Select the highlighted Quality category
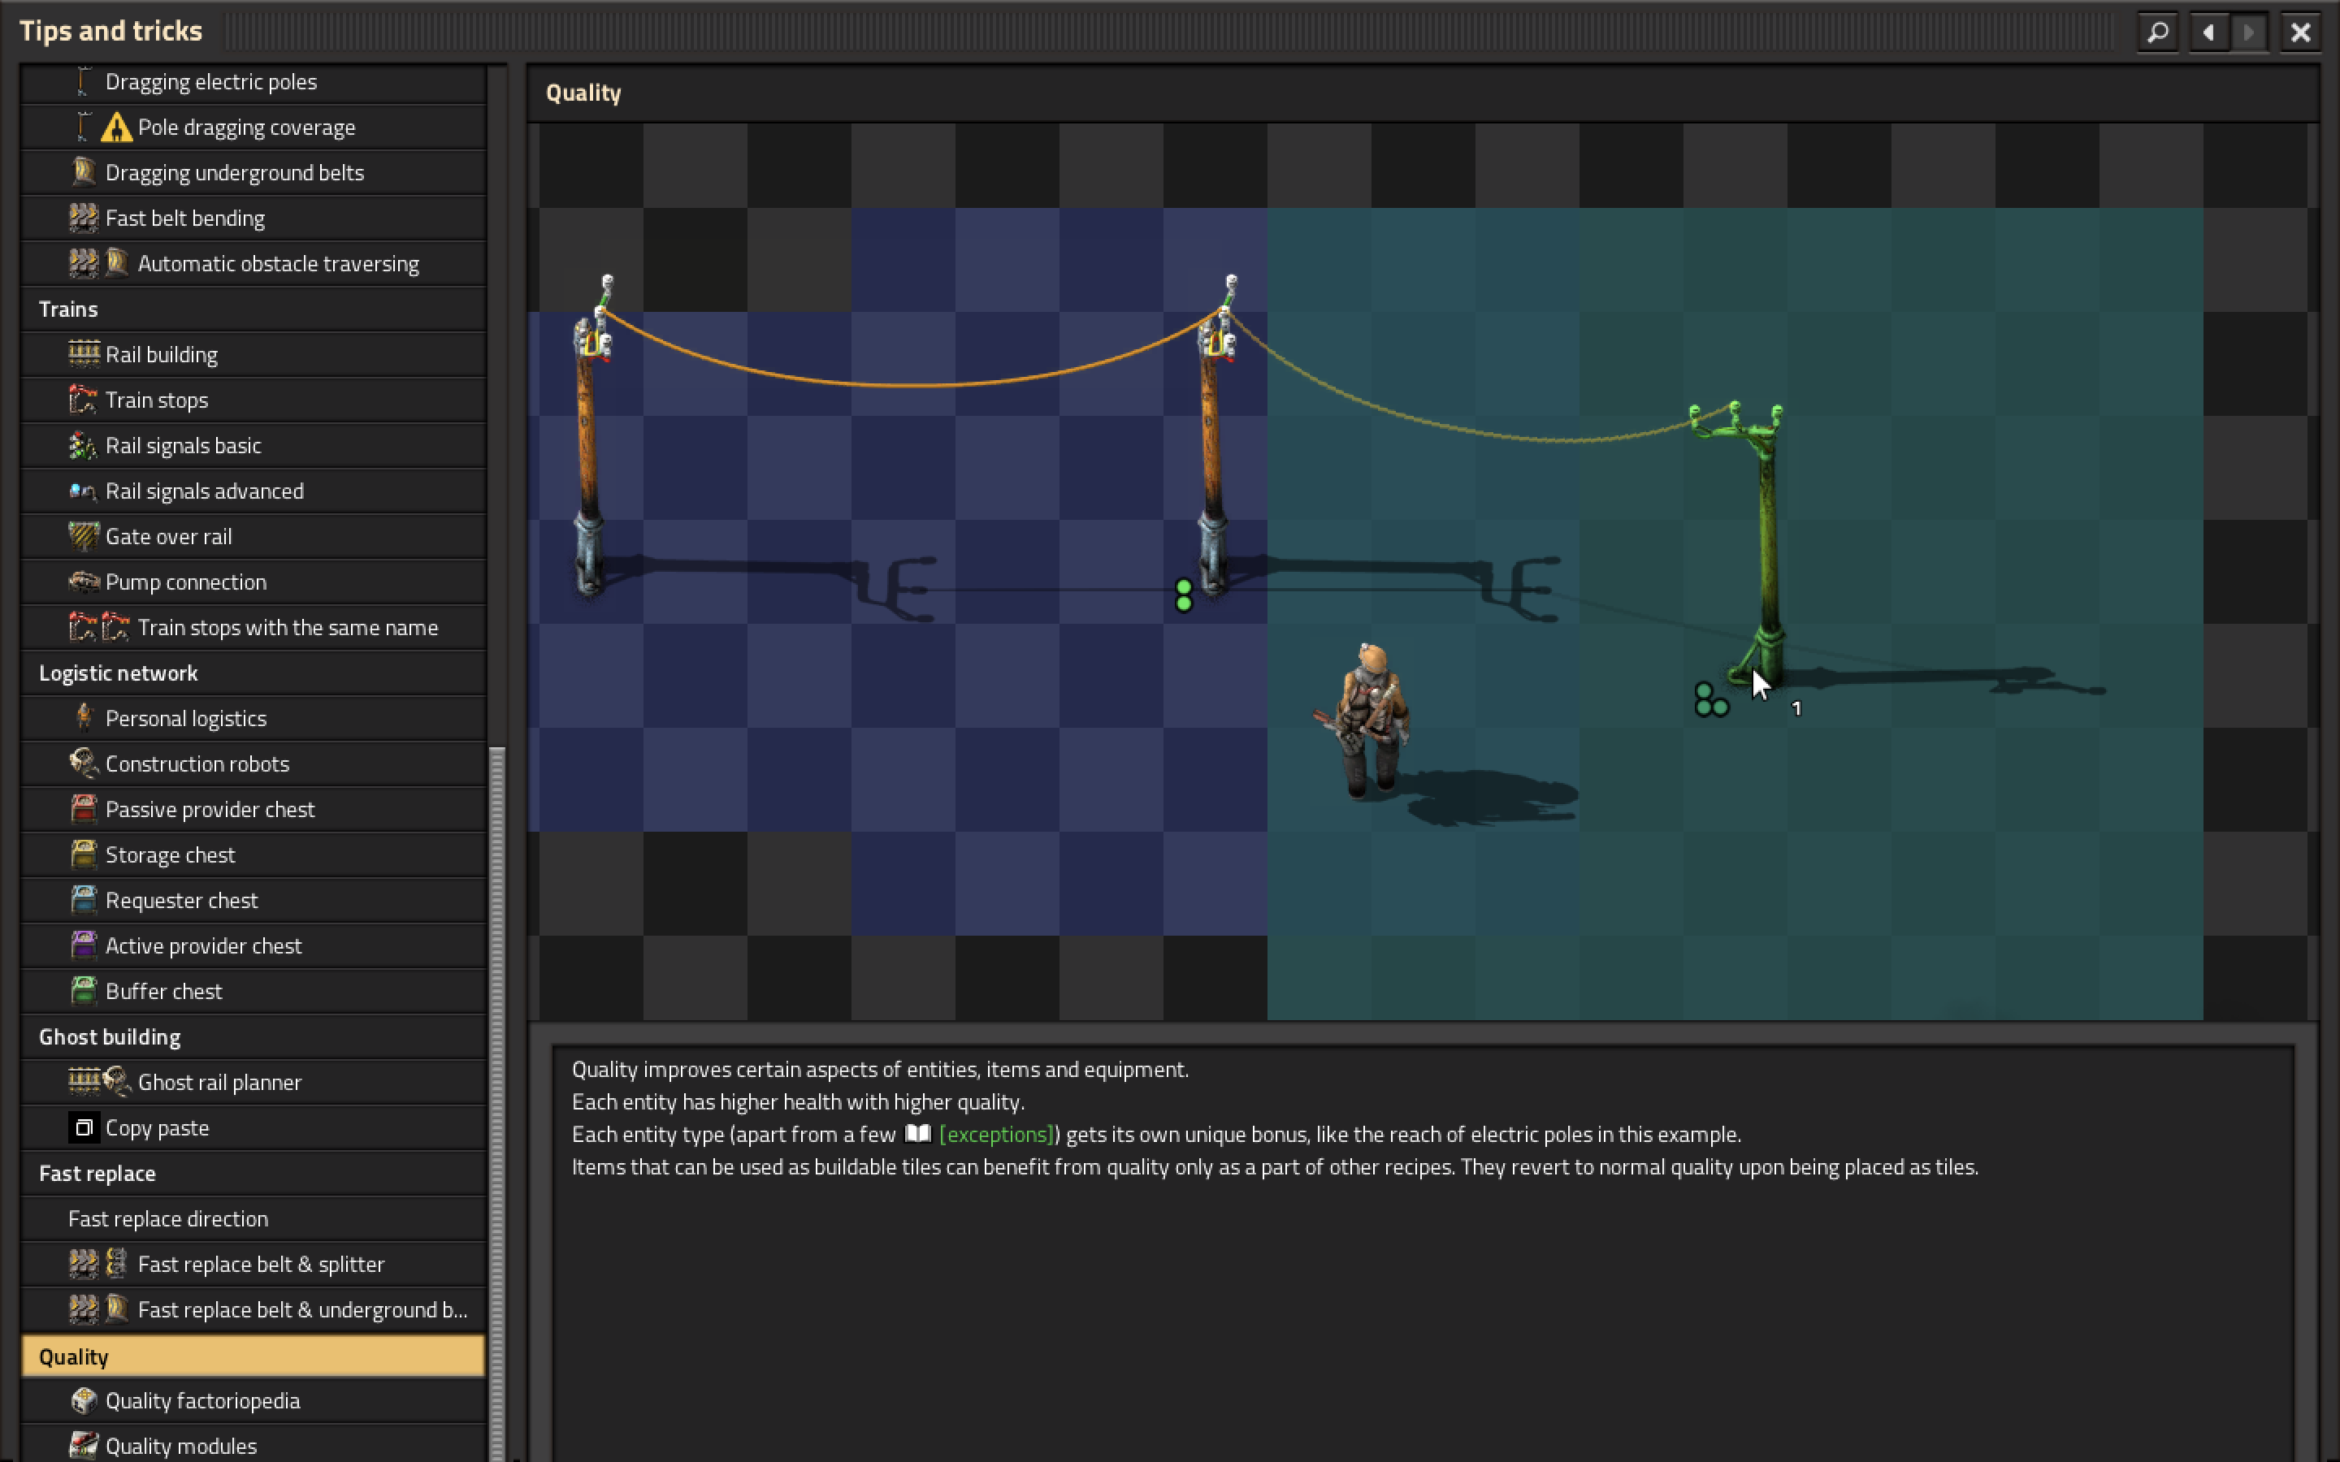Image resolution: width=2340 pixels, height=1462 pixels. coord(253,1356)
